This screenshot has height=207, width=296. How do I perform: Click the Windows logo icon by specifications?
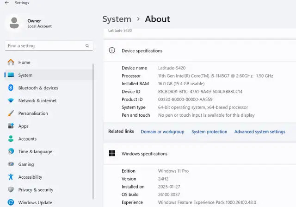tap(112, 153)
